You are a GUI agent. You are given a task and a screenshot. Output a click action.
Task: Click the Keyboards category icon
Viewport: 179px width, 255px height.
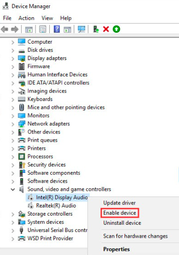point(22,99)
